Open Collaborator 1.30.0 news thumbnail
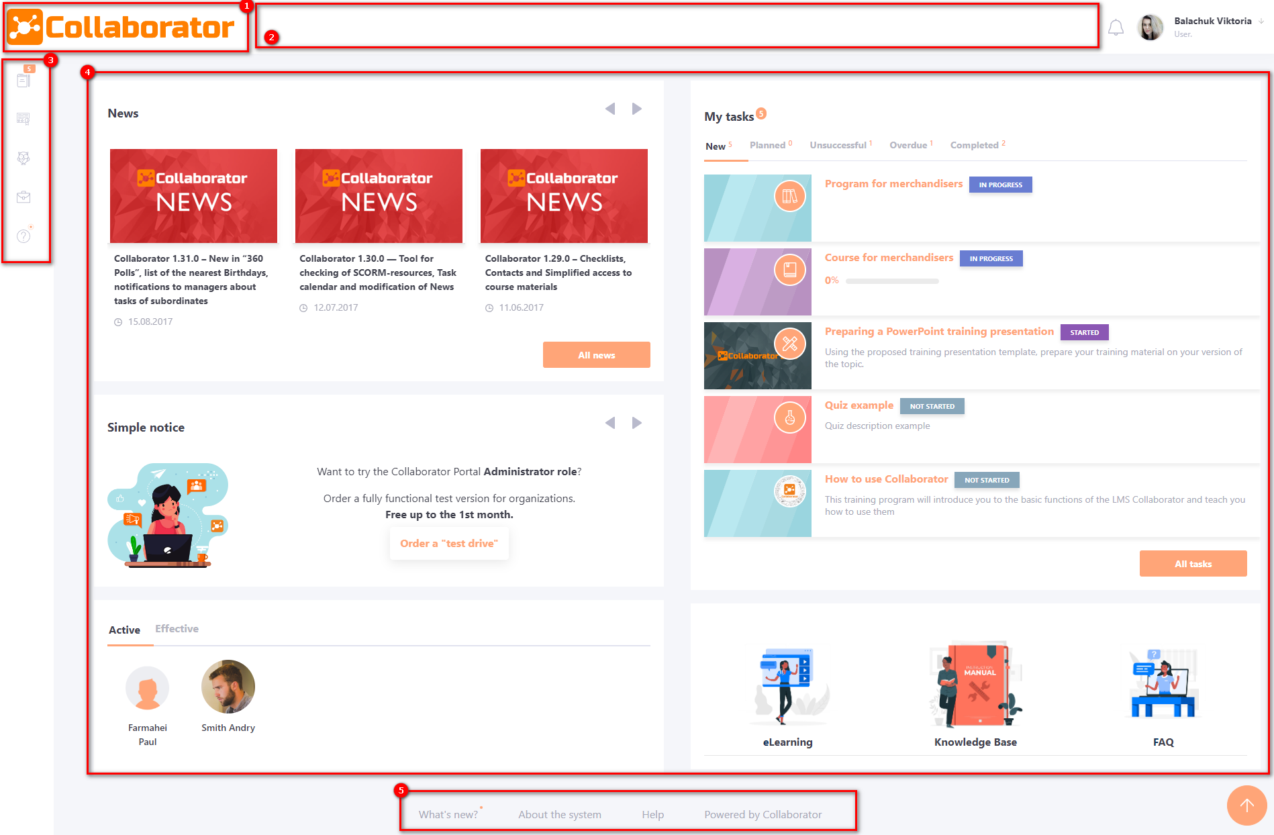 [379, 196]
